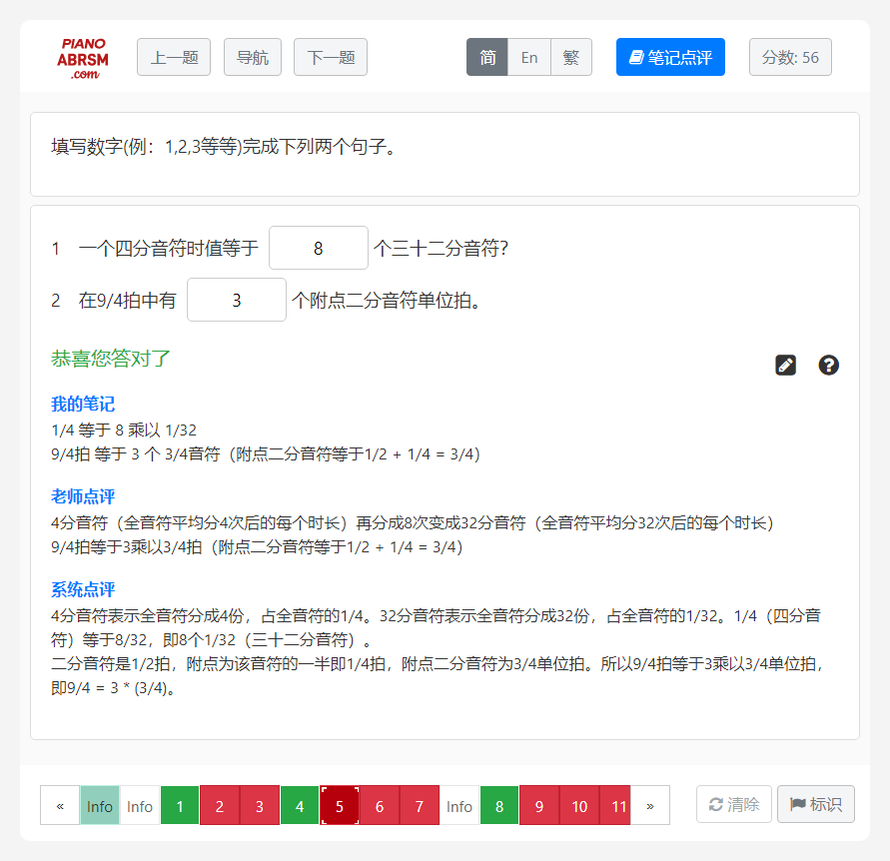Viewport: 890px width, 861px height.
Task: Go to previous page with « arrow
Action: (60, 805)
